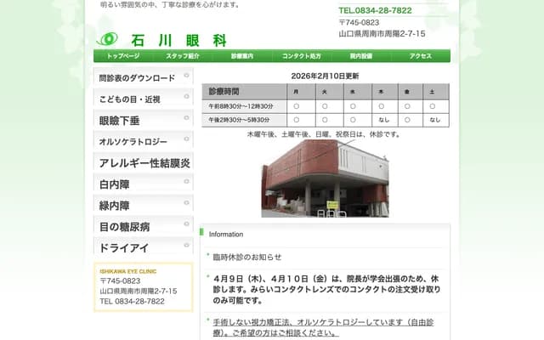The image size is (544, 340).
Task: Click the 木曜午後、土曜午後 closure notice text
Action: click(x=323, y=134)
